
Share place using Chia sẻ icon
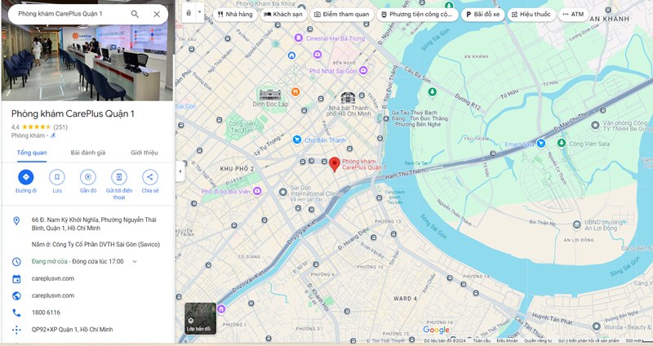pos(150,177)
